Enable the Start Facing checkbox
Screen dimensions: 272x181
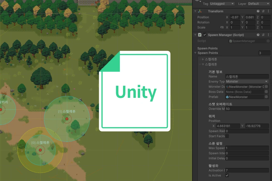[227, 136]
